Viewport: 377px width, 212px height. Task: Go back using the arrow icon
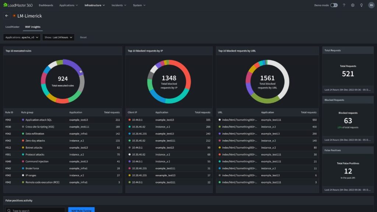coord(7,16)
